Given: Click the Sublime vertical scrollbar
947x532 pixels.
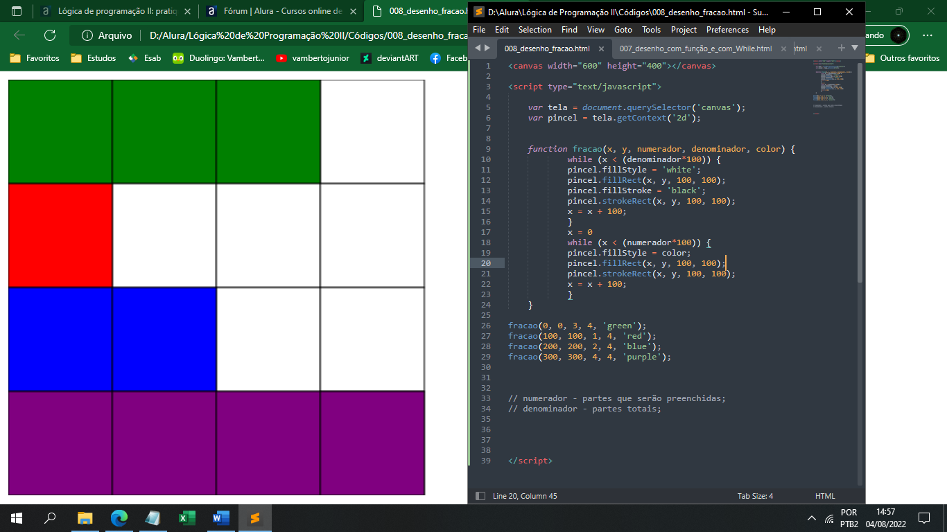Looking at the screenshot, I should [860, 173].
